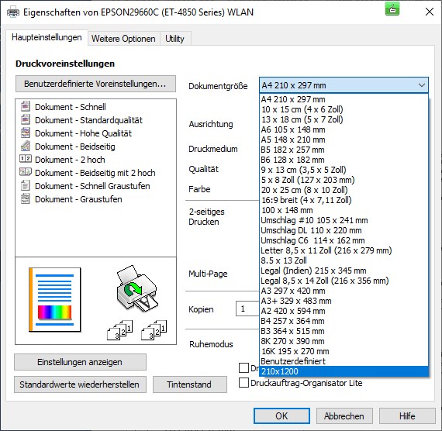The width and height of the screenshot is (442, 431).
Task: Select B6 128 x 182 mm entry
Action: click(x=344, y=160)
